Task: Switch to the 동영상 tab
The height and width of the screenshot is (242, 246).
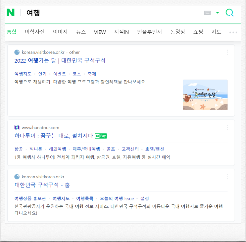Action: point(177,32)
